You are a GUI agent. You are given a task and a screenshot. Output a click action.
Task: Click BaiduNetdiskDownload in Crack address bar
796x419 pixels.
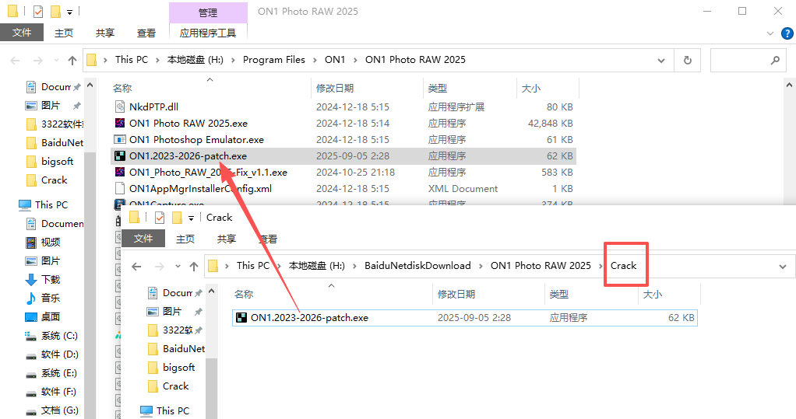(417, 266)
